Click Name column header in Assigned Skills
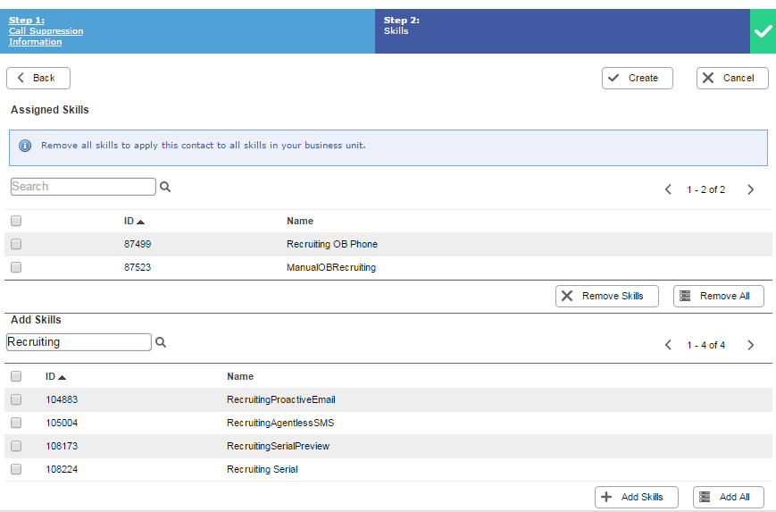This screenshot has height=512, width=776. [300, 222]
